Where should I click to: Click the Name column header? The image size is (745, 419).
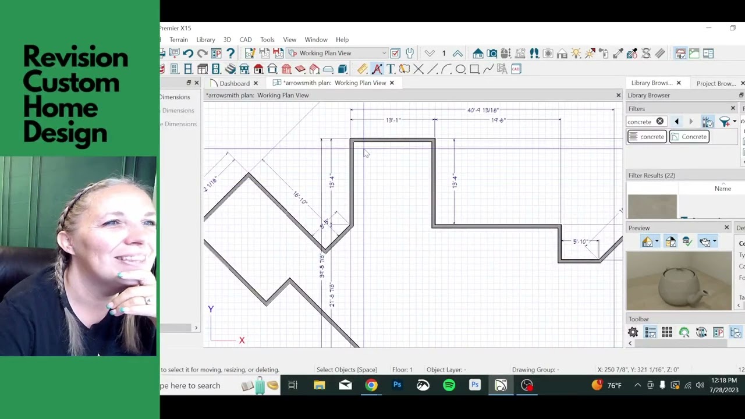coord(723,189)
